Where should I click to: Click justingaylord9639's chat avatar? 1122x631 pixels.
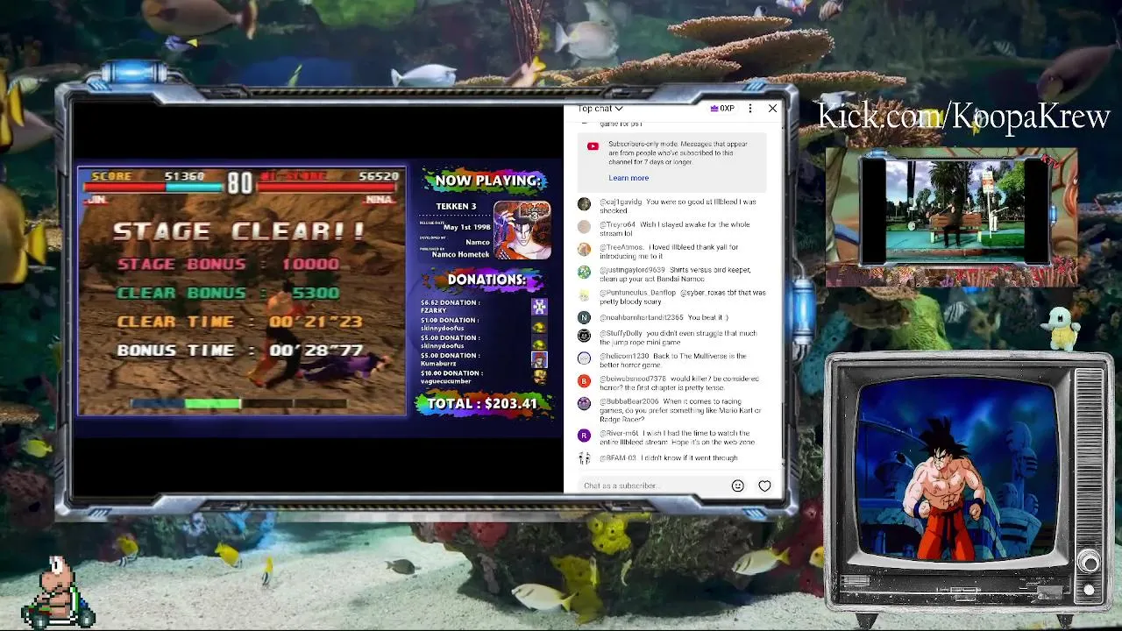pyautogui.click(x=584, y=272)
